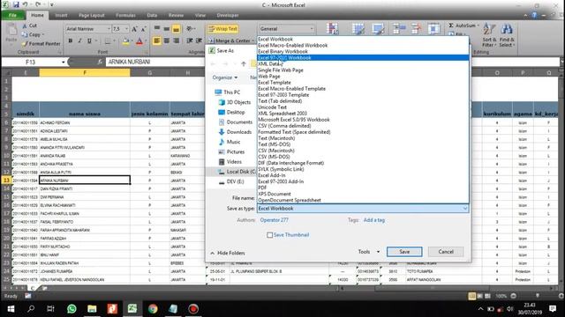
Task: Toggle Wrap Text button
Action: pos(222,29)
